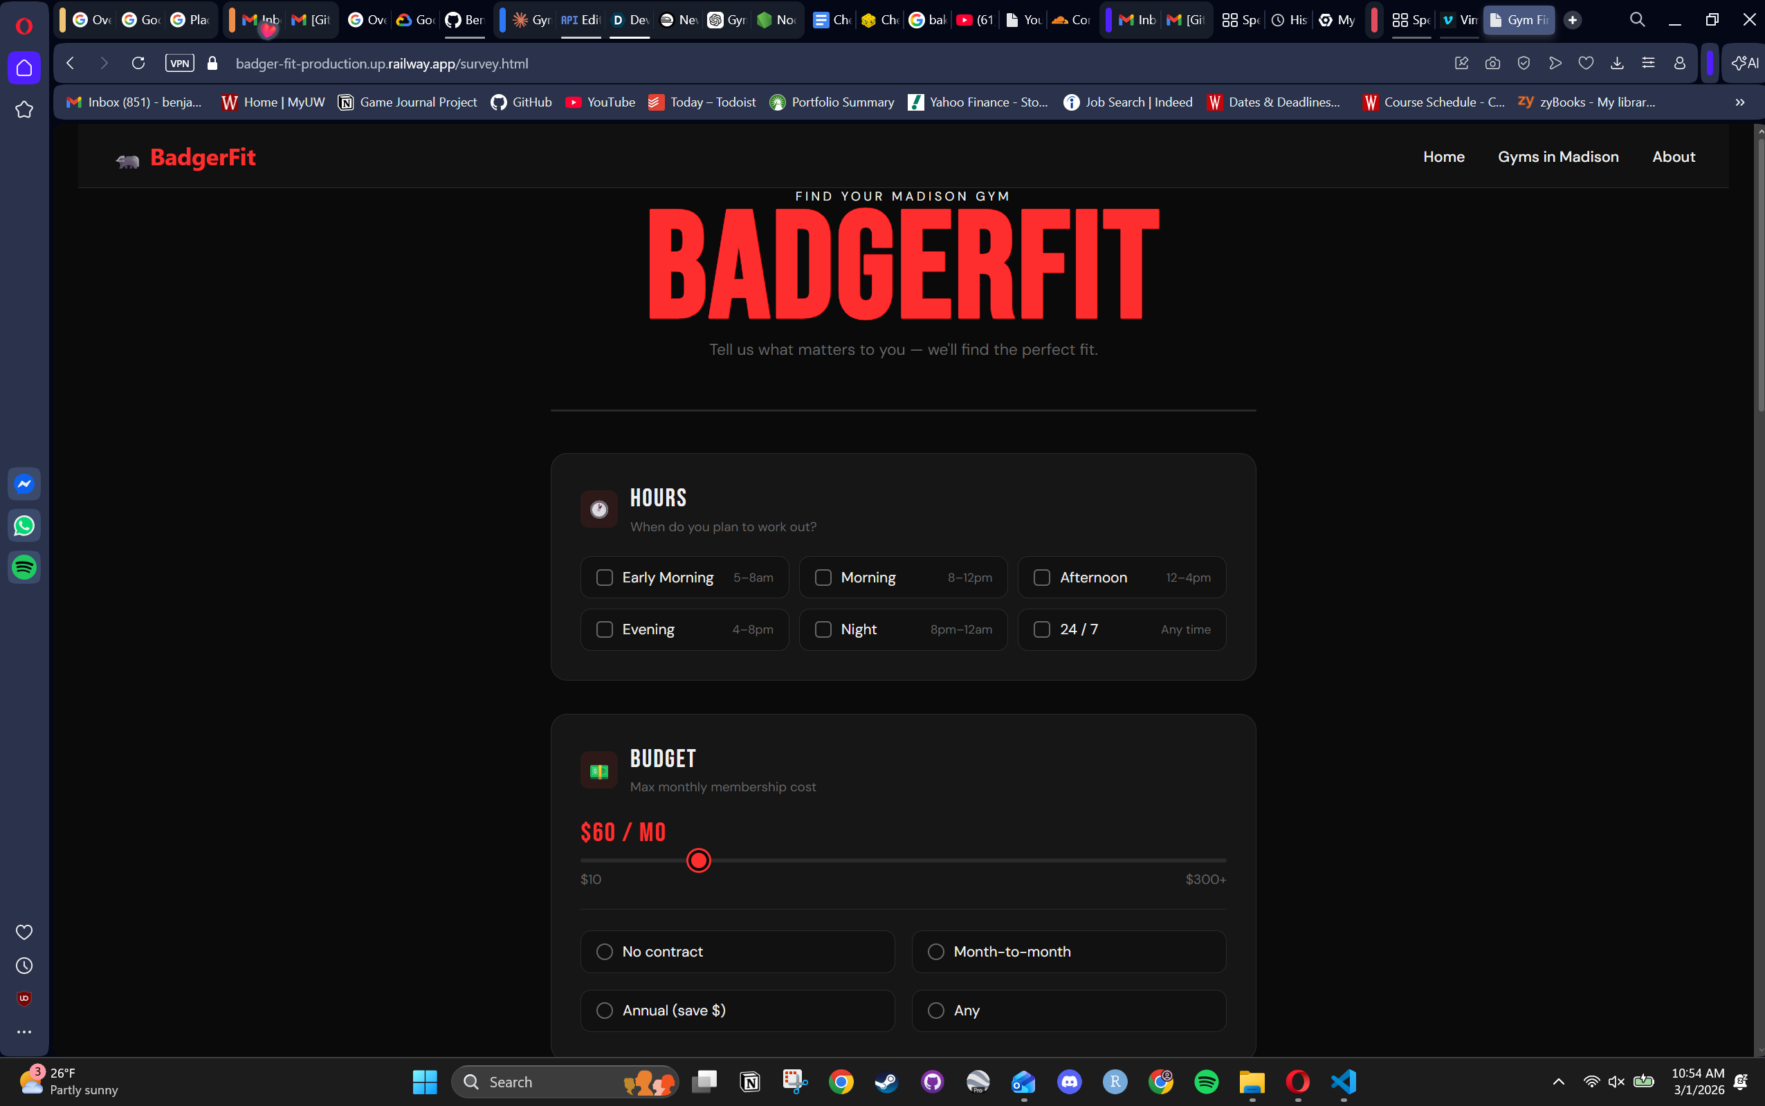Open the GitHub bookmark
Viewport: 1765px width, 1106px height.
tap(522, 102)
